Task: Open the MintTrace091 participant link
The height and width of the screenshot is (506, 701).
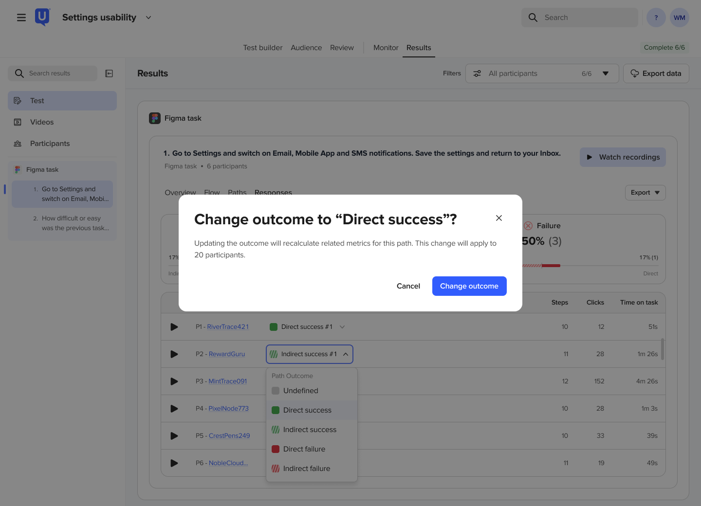Action: coord(228,381)
